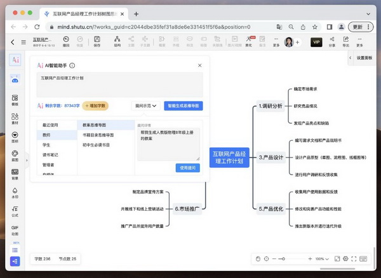The image size is (381, 278).
Task: Click the 保存 save icon
Action: click(x=97, y=41)
